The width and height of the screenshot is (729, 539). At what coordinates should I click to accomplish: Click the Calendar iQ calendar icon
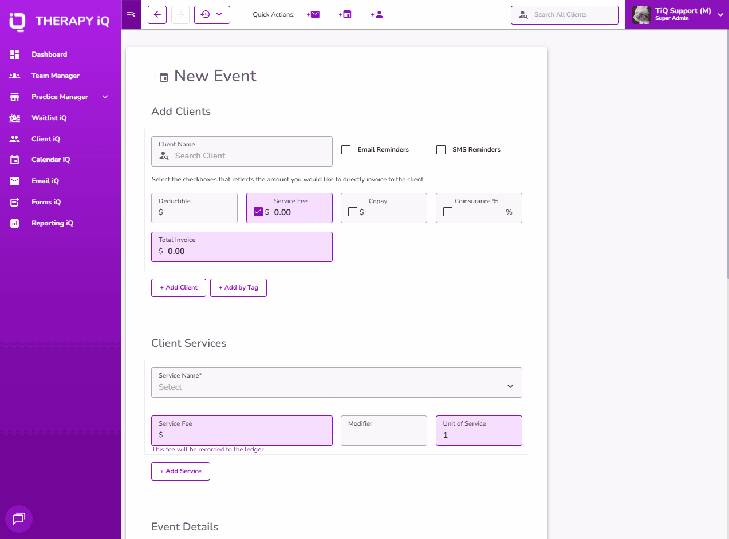pyautogui.click(x=15, y=160)
